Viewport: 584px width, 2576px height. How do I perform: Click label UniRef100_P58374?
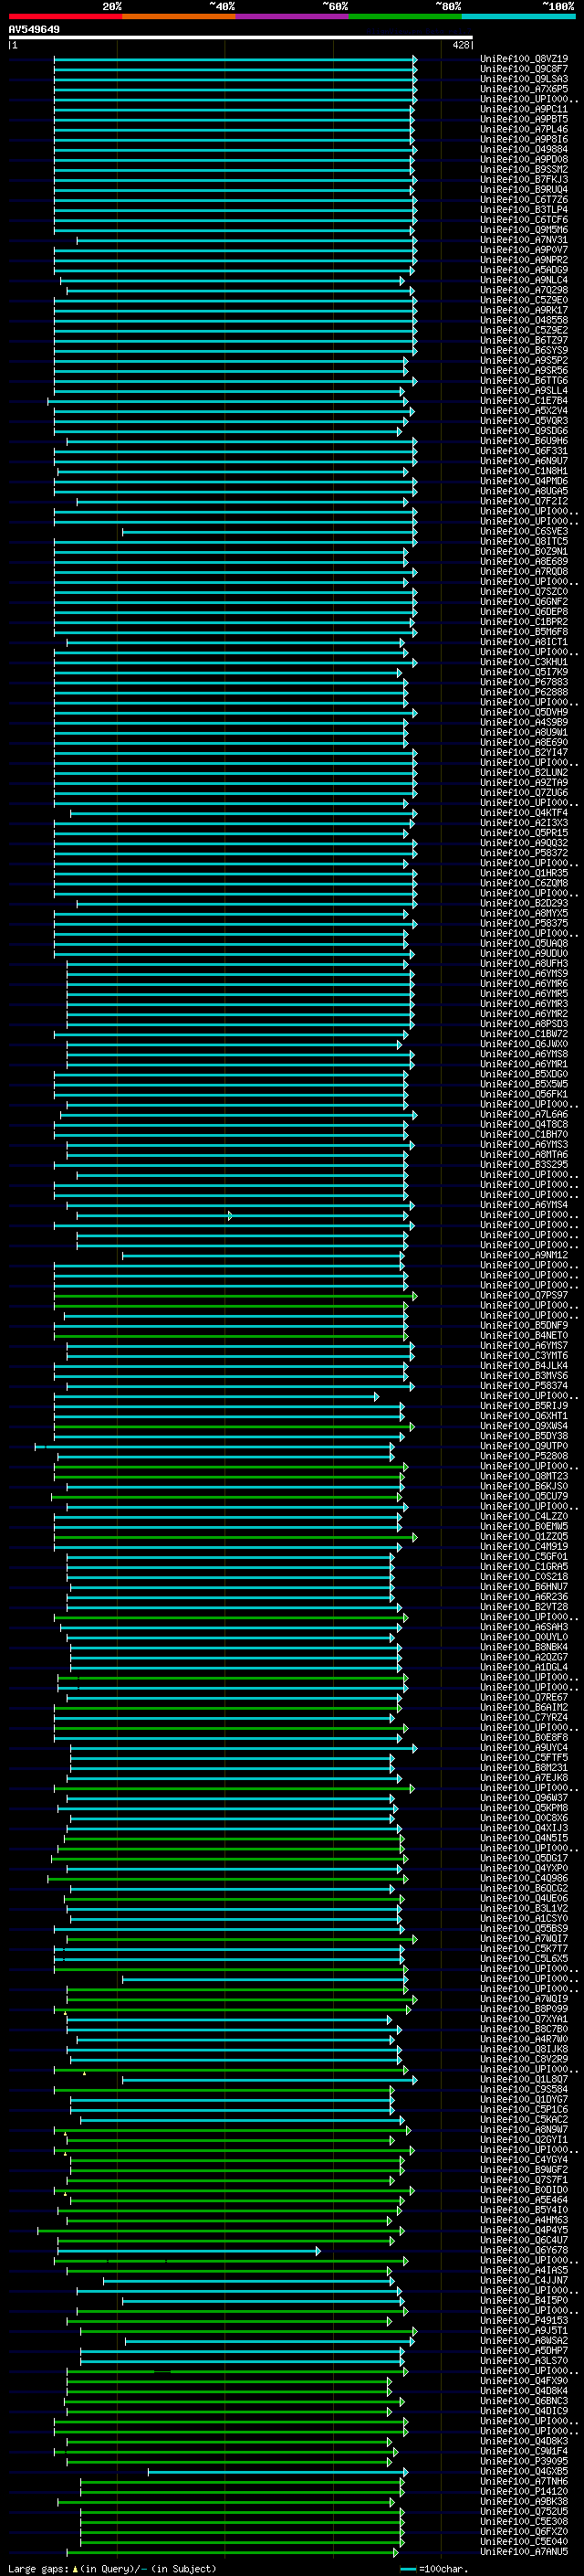(524, 1386)
